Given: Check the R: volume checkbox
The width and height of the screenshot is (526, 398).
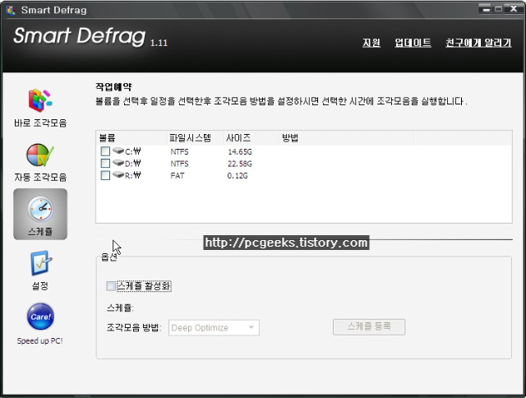Looking at the screenshot, I should click(105, 175).
